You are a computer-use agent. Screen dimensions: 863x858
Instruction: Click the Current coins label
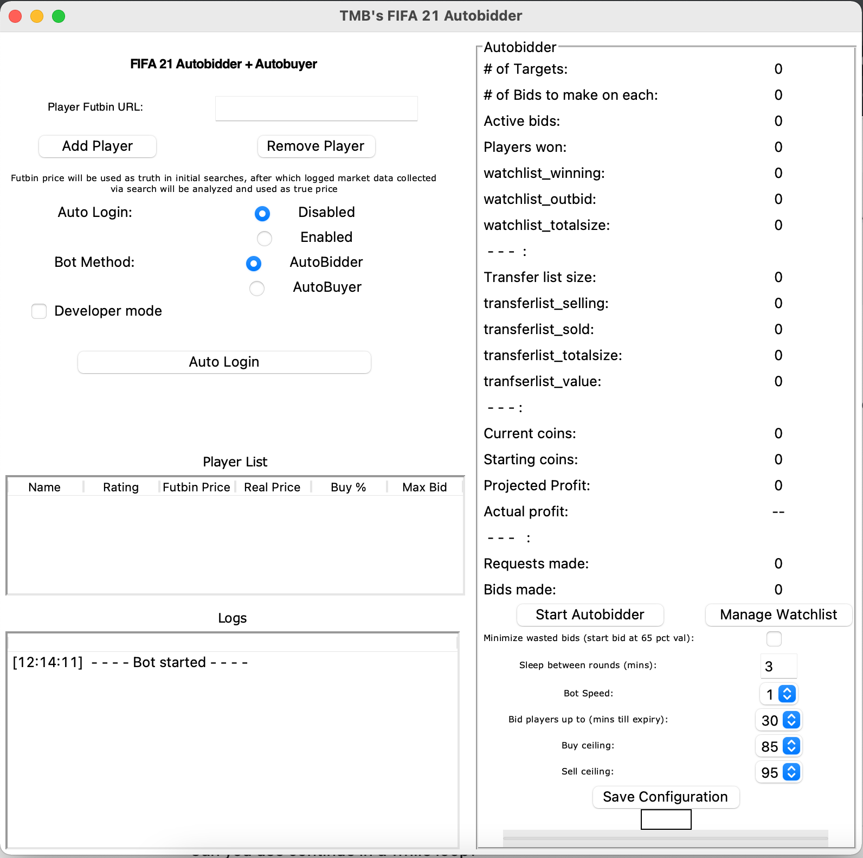[530, 434]
